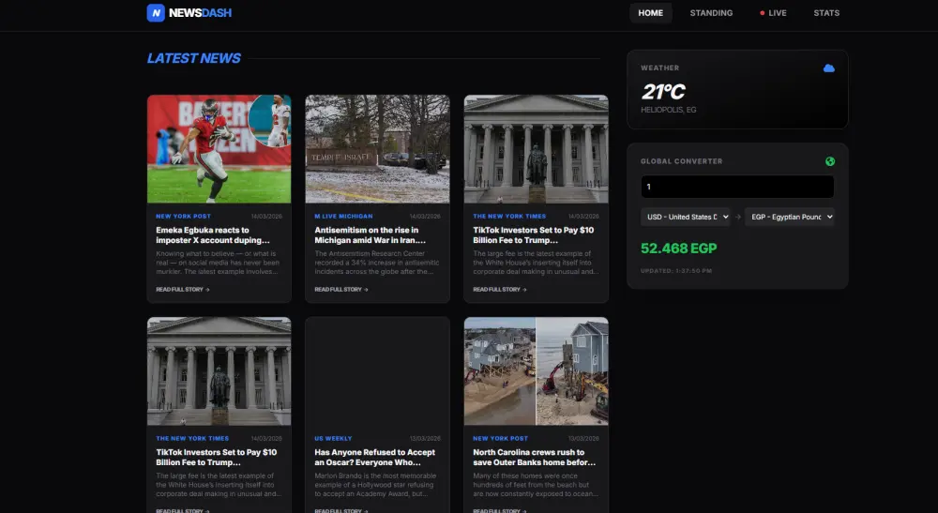The height and width of the screenshot is (513, 938).
Task: Click headline 'Emeka Egbuka reacts to imposter X account'
Action: coord(212,235)
